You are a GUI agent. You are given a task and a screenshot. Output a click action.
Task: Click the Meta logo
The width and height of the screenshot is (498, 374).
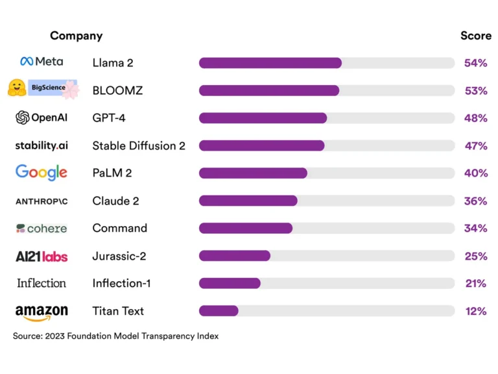point(41,61)
